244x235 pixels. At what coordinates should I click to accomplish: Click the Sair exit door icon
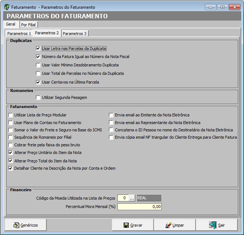point(213,225)
